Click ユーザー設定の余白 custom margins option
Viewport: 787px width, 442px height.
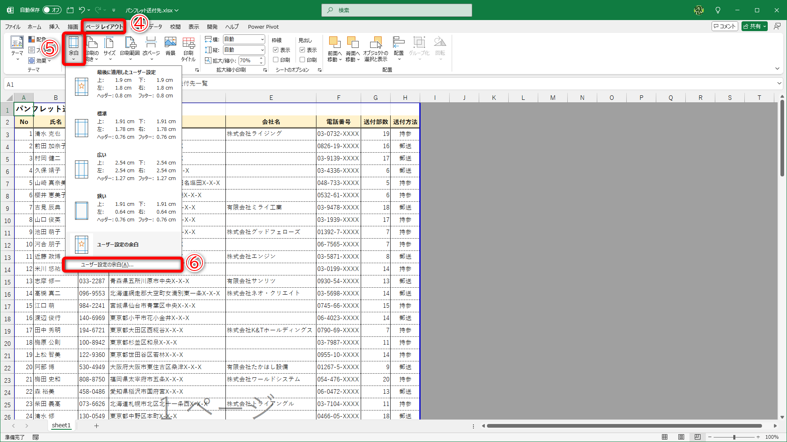point(123,264)
